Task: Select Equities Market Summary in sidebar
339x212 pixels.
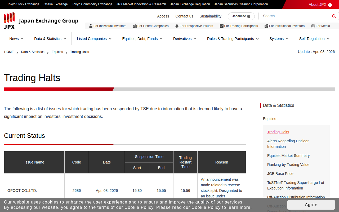Action: coord(288,156)
